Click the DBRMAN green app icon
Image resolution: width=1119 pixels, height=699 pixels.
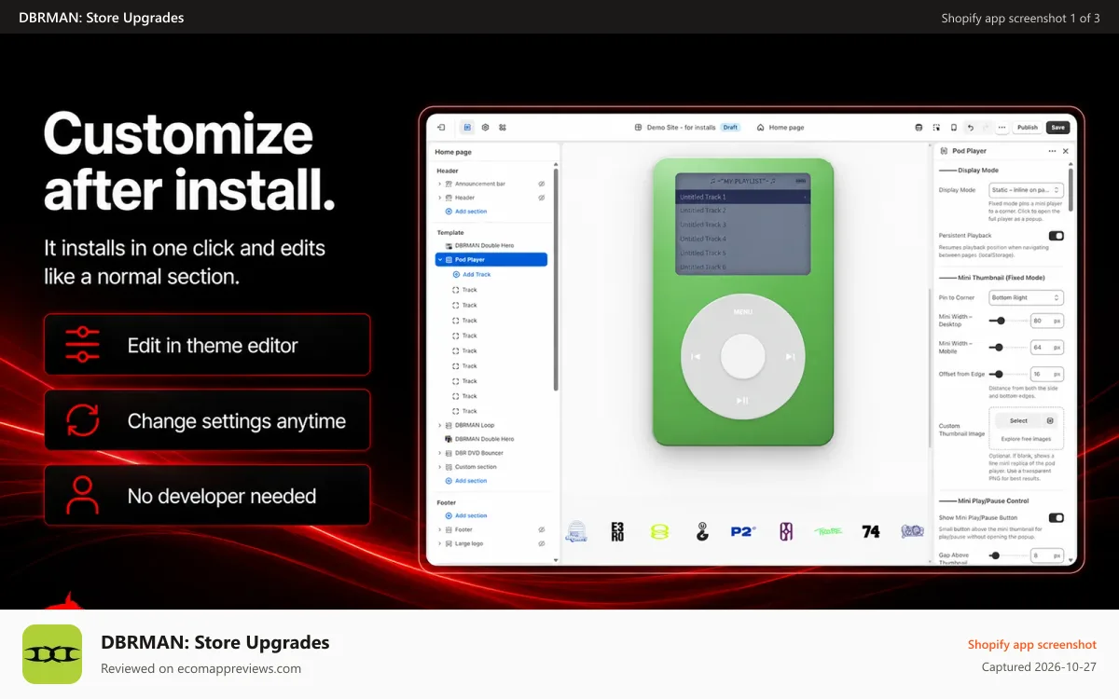52,654
